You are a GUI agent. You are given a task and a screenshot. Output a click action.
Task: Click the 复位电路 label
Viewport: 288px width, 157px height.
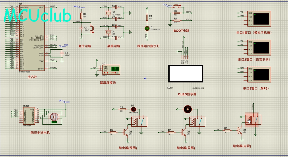click(85, 46)
